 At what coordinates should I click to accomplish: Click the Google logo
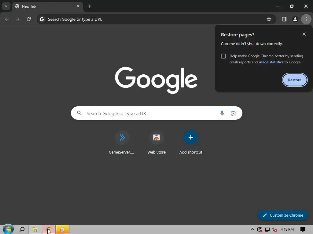156,80
